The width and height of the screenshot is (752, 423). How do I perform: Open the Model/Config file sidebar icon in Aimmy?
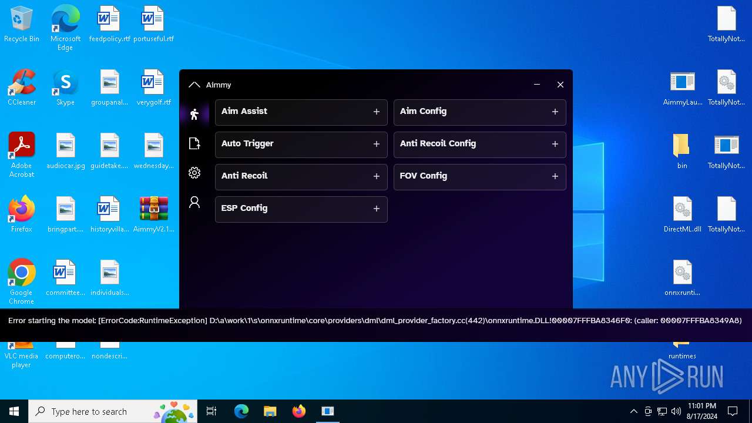[x=194, y=143]
